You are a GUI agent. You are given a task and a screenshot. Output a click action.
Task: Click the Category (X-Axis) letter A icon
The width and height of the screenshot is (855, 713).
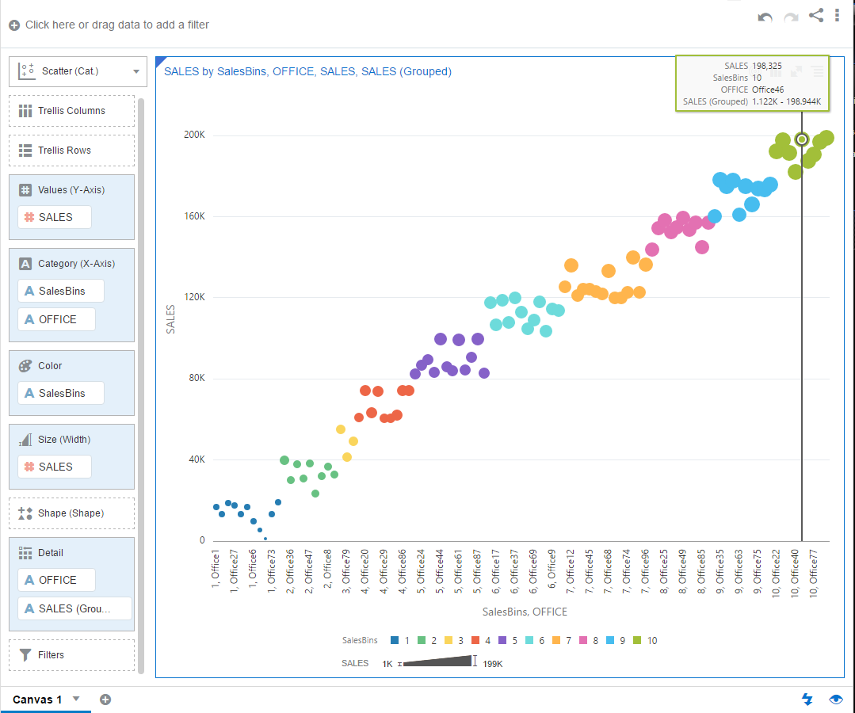pos(25,264)
